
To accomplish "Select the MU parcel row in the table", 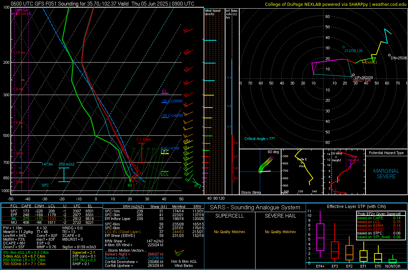I will 52,222.
